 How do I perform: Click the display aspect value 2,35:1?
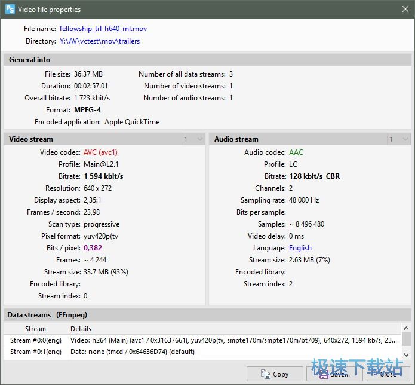pyautogui.click(x=93, y=200)
